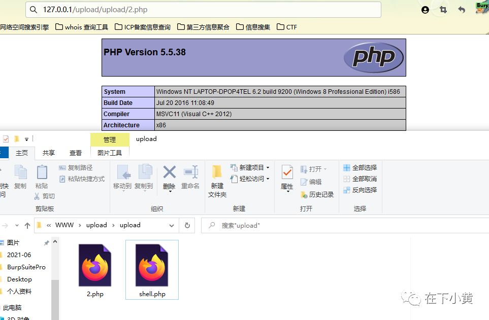Viewport: 489px width, 320px height.
Task: Open the whois 查询工具 bookmark folder
Action: point(82,27)
